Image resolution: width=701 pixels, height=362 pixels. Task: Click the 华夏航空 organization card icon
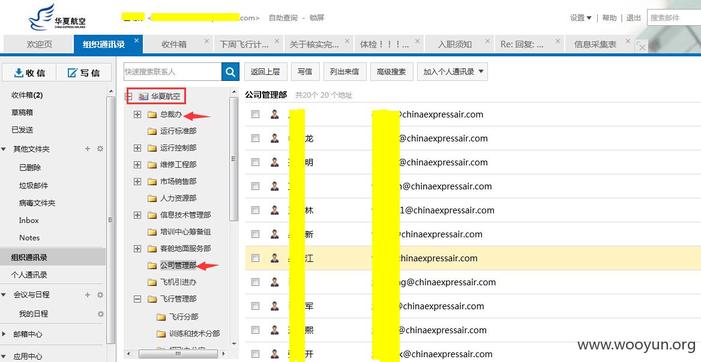pyautogui.click(x=143, y=96)
